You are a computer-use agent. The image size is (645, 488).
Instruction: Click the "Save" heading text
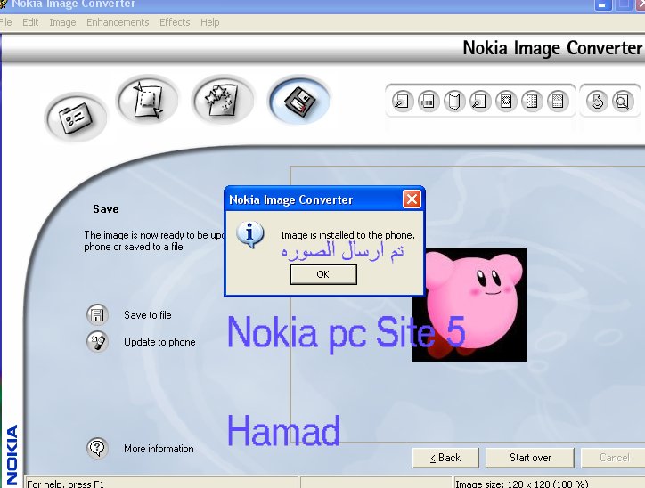[106, 209]
